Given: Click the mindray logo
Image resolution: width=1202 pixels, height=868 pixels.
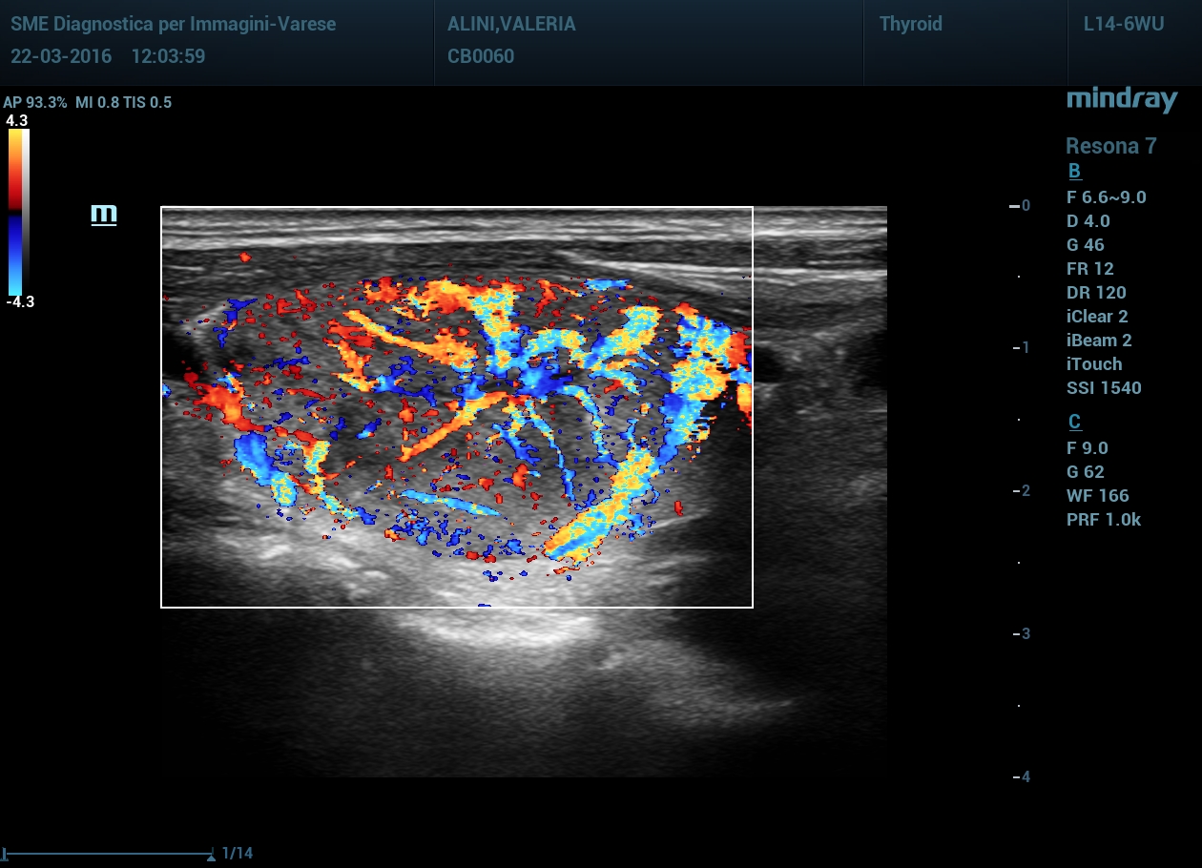Looking at the screenshot, I should point(1122,99).
